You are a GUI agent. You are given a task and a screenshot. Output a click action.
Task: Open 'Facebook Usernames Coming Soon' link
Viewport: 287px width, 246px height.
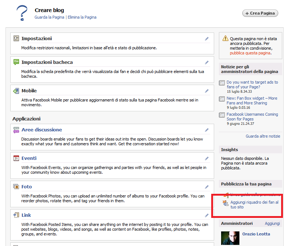252,117
